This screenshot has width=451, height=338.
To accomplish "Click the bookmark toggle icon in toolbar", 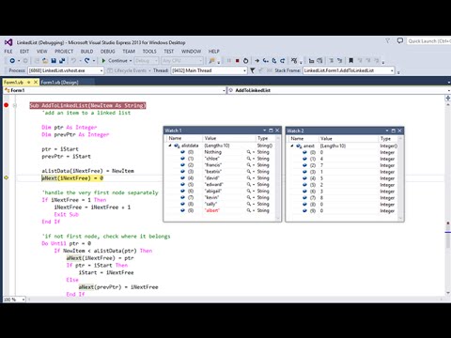I will point(351,61).
